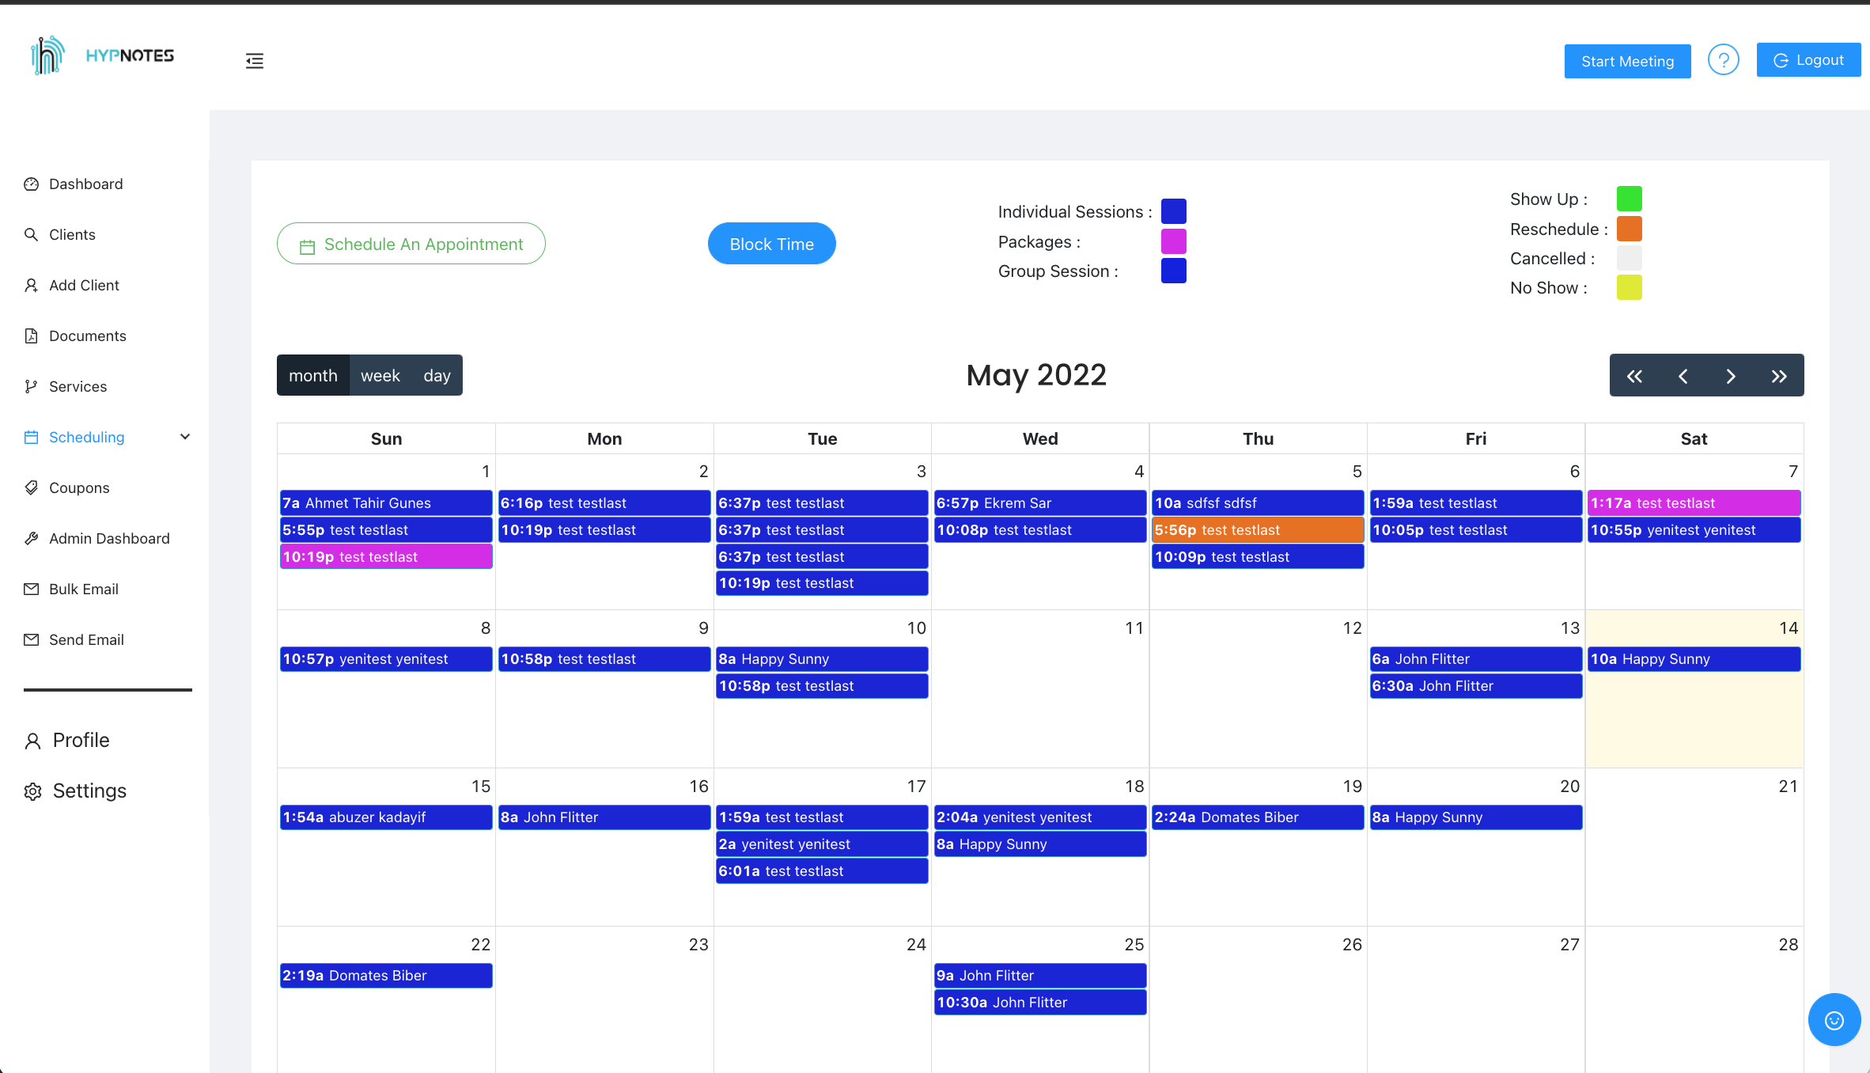Click the Block Time button
1870x1073 pixels.
[771, 244]
